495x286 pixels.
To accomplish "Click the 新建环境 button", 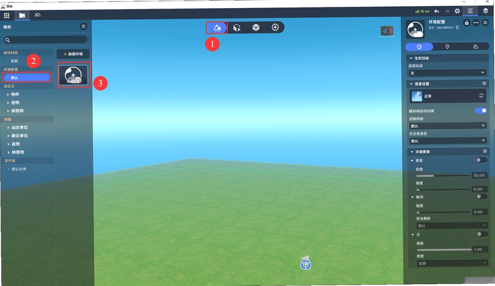I will pyautogui.click(x=73, y=54).
